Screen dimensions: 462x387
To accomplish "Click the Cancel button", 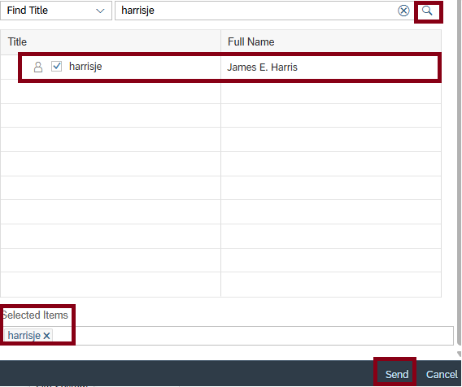I will click(442, 374).
